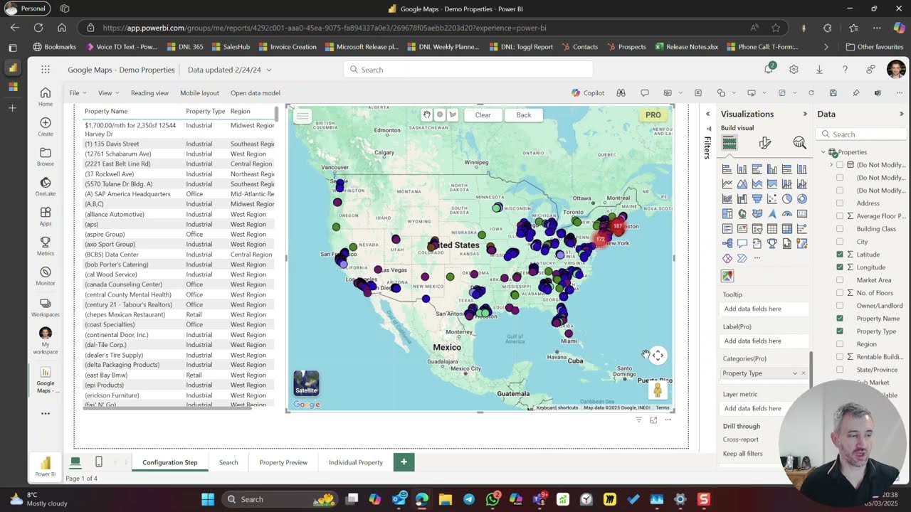
Task: Open OneLake in left navigation
Action: pyautogui.click(x=46, y=187)
